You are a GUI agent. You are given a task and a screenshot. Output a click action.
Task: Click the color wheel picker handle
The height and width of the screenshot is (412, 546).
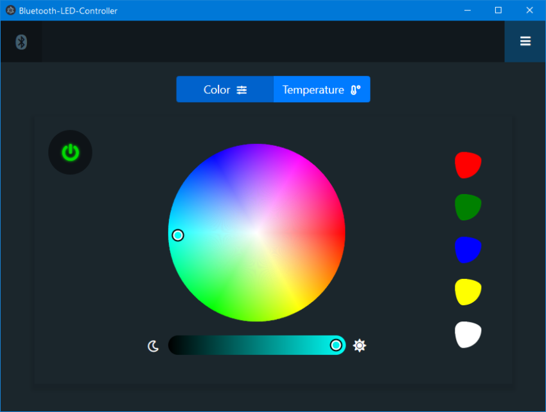[x=178, y=235]
